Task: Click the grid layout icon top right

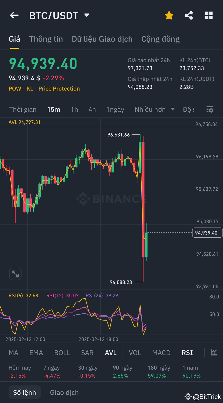Action: (x=208, y=15)
